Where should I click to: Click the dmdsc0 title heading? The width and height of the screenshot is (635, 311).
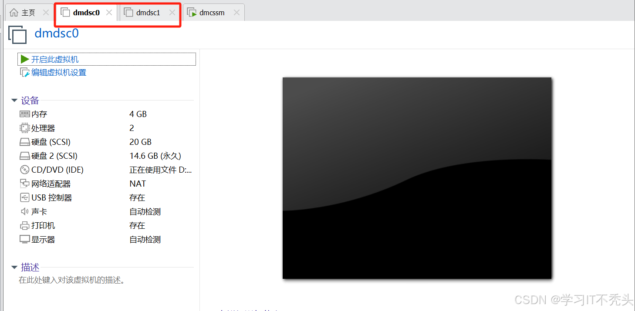click(x=57, y=33)
